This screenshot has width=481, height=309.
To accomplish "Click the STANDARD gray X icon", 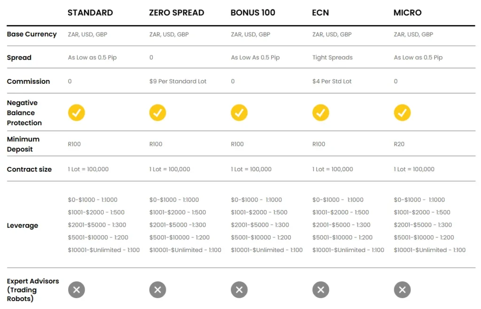I will [76, 290].
